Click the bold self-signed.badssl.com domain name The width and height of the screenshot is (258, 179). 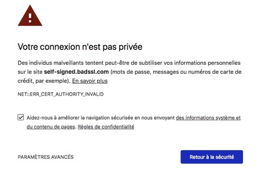pyautogui.click(x=76, y=71)
